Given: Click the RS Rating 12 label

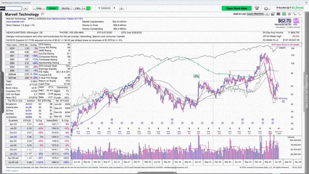Looking at the screenshot, I should click(x=283, y=100).
